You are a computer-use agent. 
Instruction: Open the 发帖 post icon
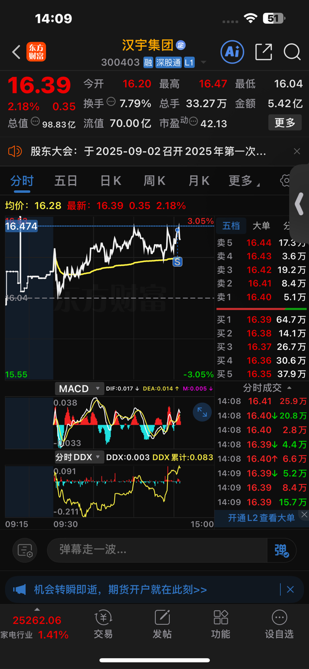point(162,624)
